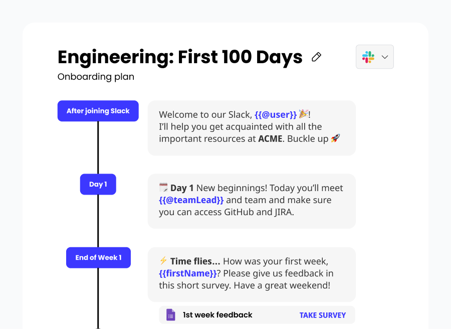
Task: Click the Slack logo icon
Action: coord(368,57)
